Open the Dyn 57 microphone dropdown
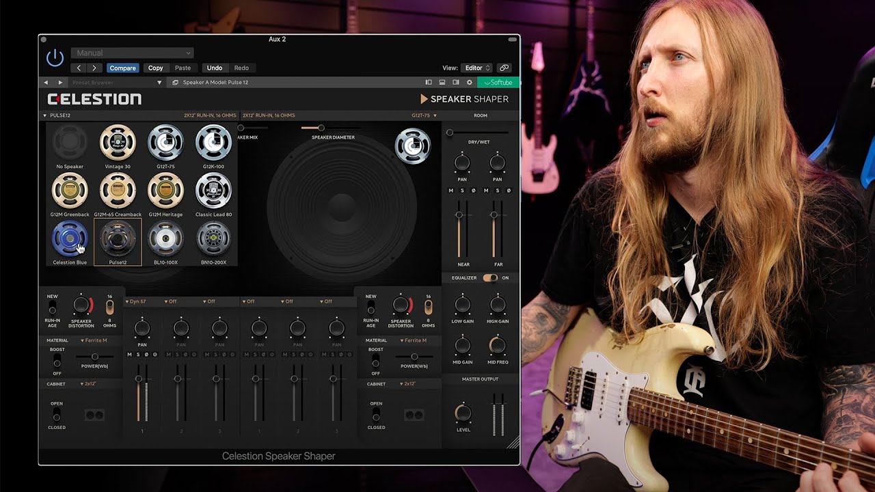The image size is (875, 492). coord(136,301)
